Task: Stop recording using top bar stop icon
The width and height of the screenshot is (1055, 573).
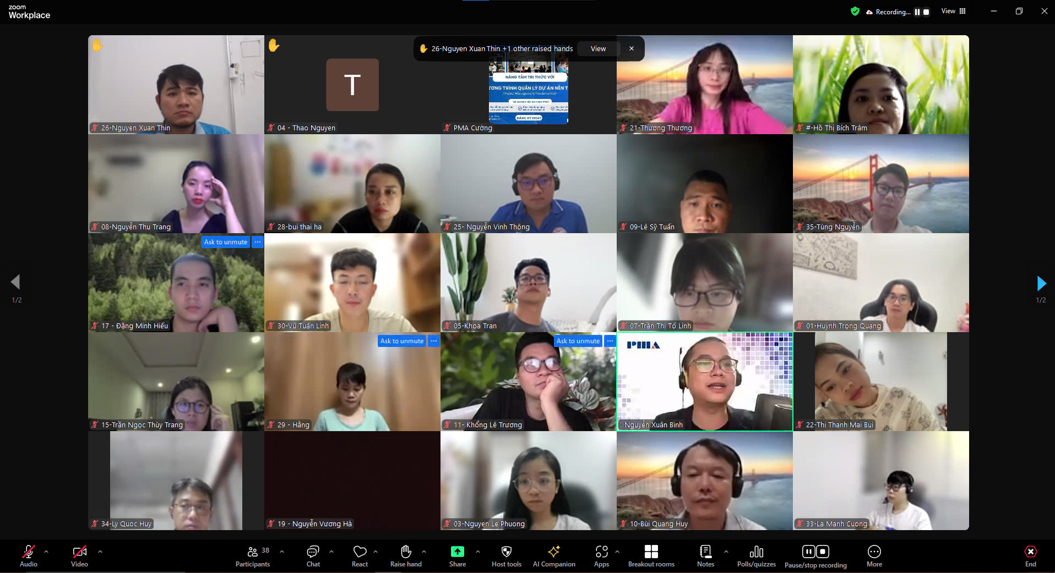Action: [x=926, y=12]
